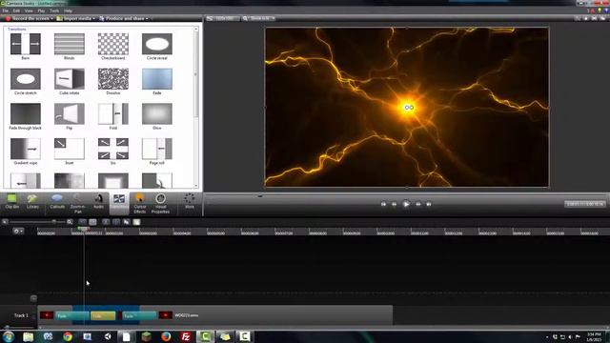Choose the Checkerboard transition
The height and width of the screenshot is (343, 610).
pyautogui.click(x=113, y=44)
